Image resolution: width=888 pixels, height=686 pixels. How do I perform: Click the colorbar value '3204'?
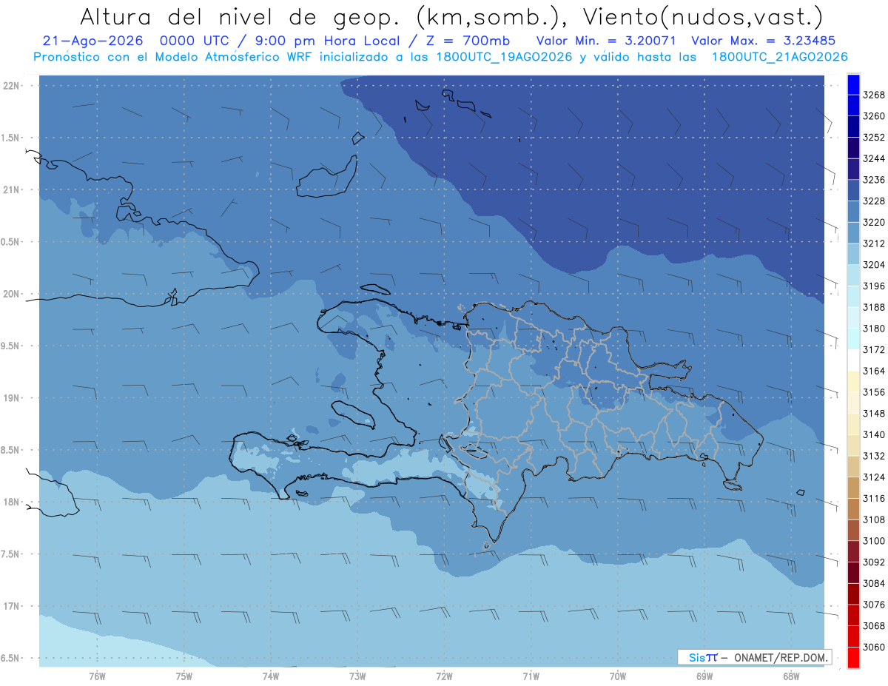[x=874, y=265]
